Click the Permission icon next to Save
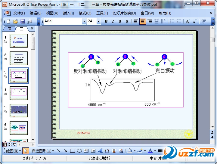Viewport: 217px width, 164px height. click(x=29, y=21)
